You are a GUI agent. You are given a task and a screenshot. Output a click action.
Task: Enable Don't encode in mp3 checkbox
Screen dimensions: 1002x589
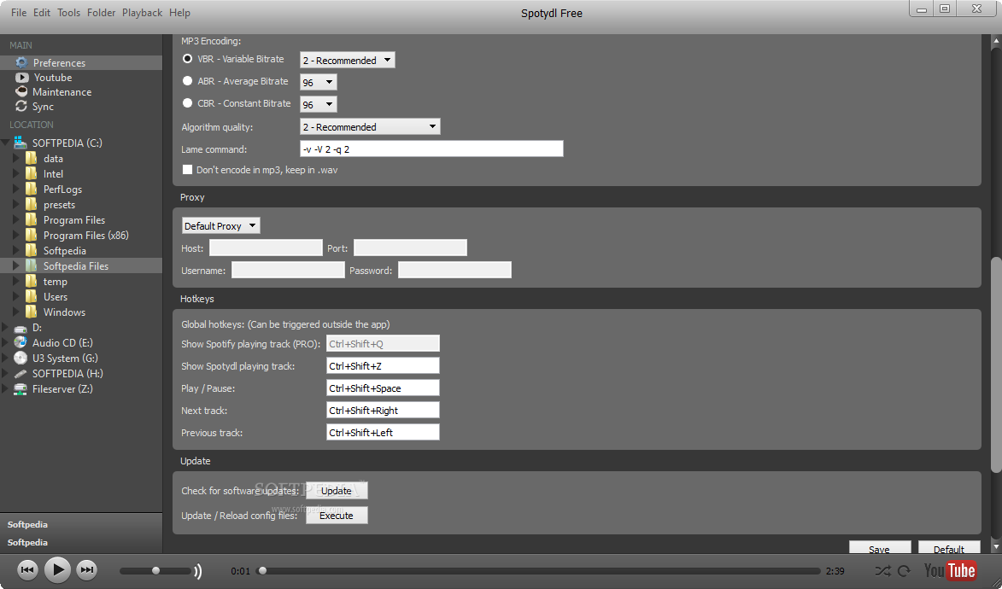187,169
